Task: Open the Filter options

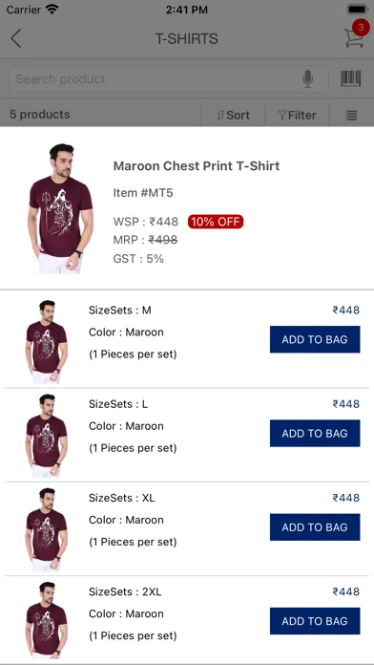Action: [x=298, y=116]
